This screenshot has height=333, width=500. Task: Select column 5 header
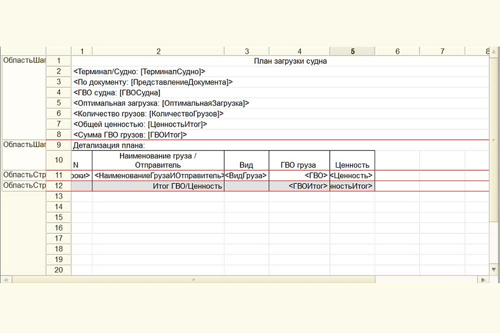point(352,52)
